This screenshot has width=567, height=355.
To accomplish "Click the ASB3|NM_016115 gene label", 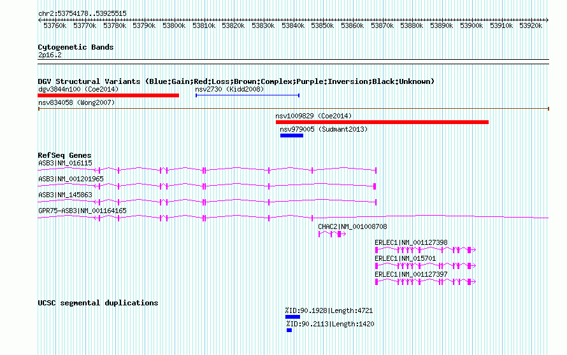I will point(65,164).
